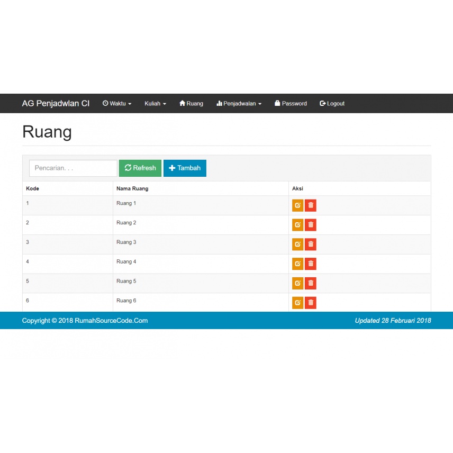Screen dimensions: 453x453
Task: Click the Updated 28 Februari 2018 text
Action: point(393,321)
